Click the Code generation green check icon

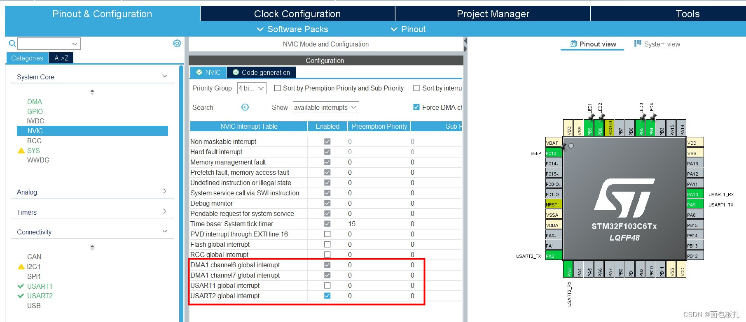tap(236, 72)
